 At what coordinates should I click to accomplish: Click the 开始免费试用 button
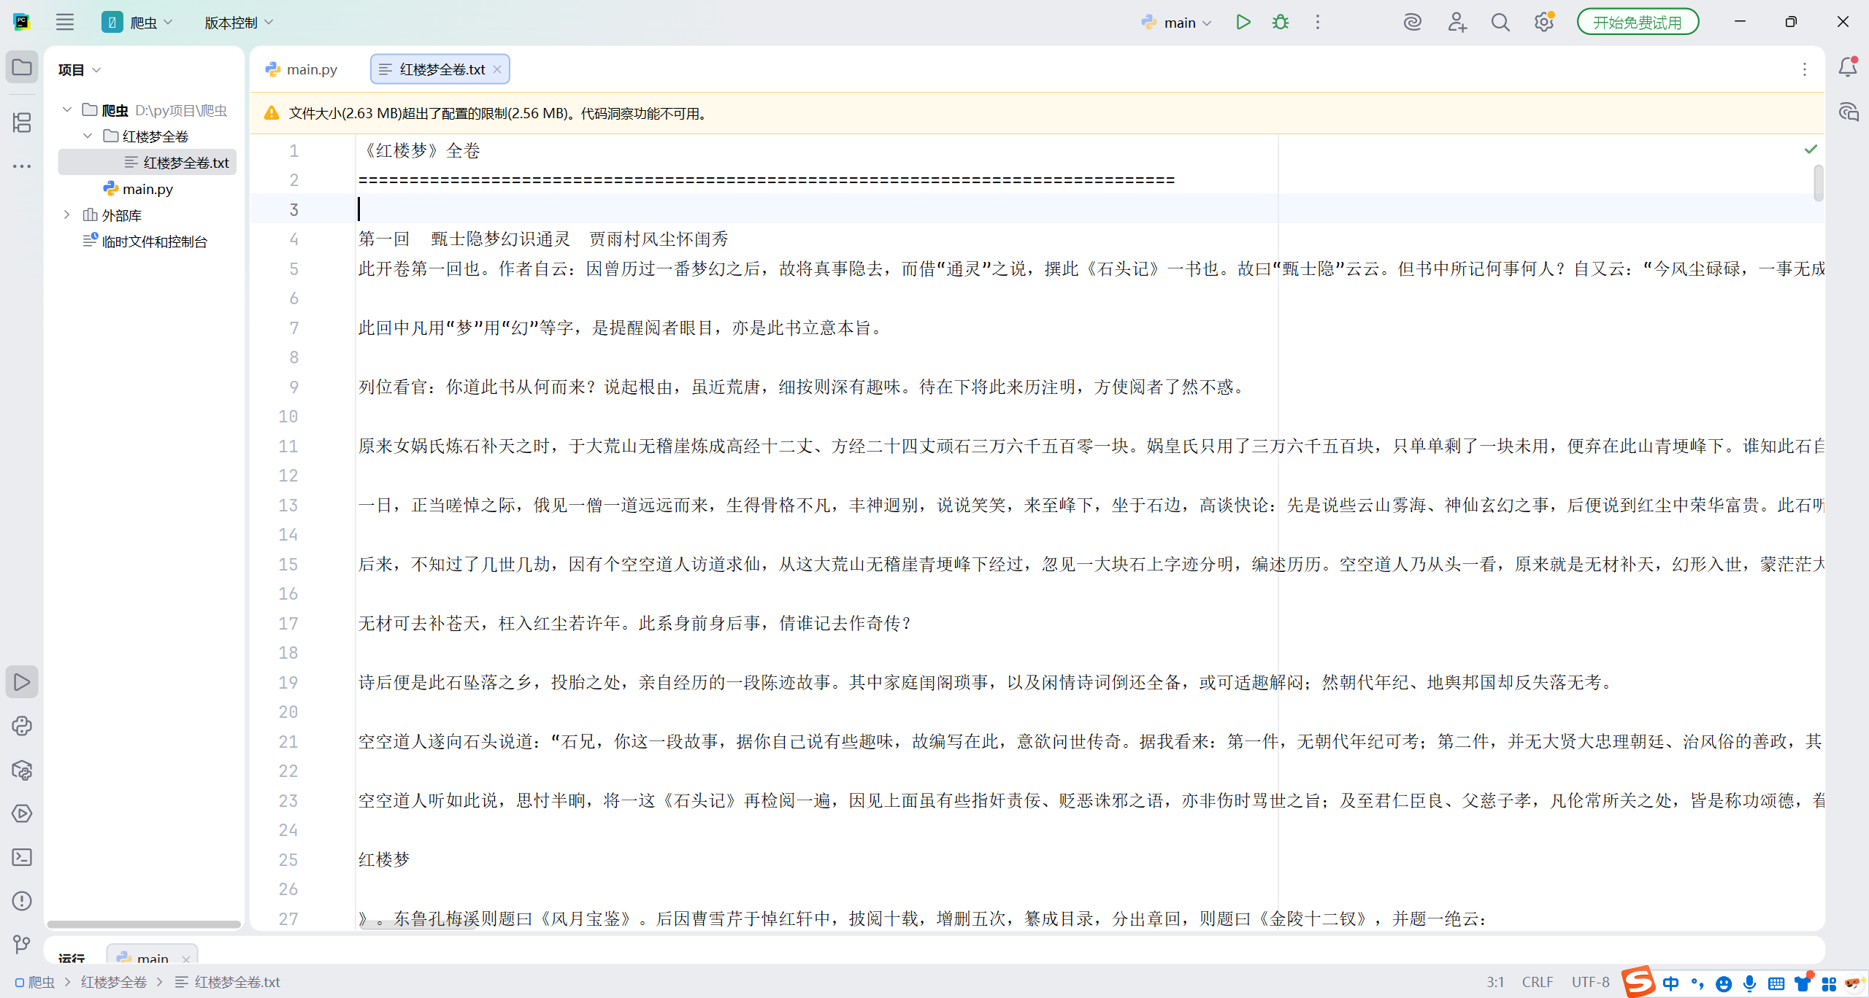tap(1637, 23)
